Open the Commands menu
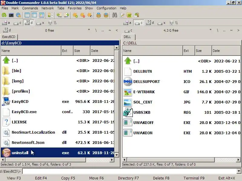 point(30,8)
